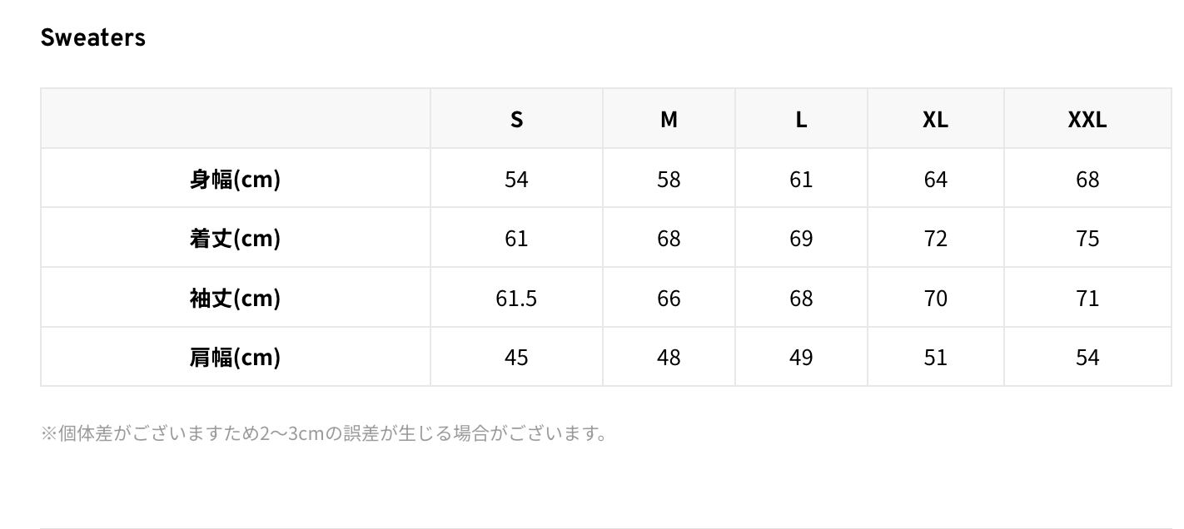
Task: Click the XL size column header
Action: pyautogui.click(x=936, y=119)
